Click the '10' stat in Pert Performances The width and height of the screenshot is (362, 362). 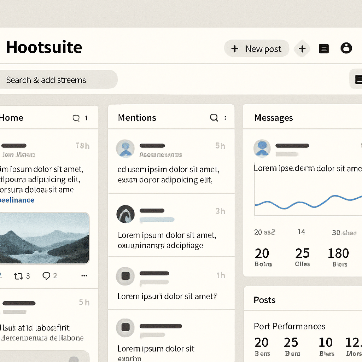(x=326, y=342)
